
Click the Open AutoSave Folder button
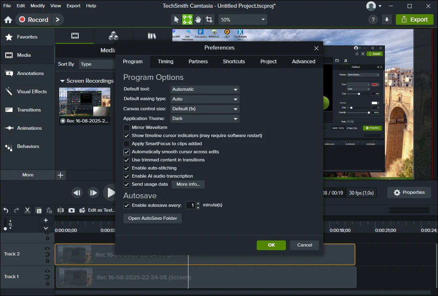point(152,218)
